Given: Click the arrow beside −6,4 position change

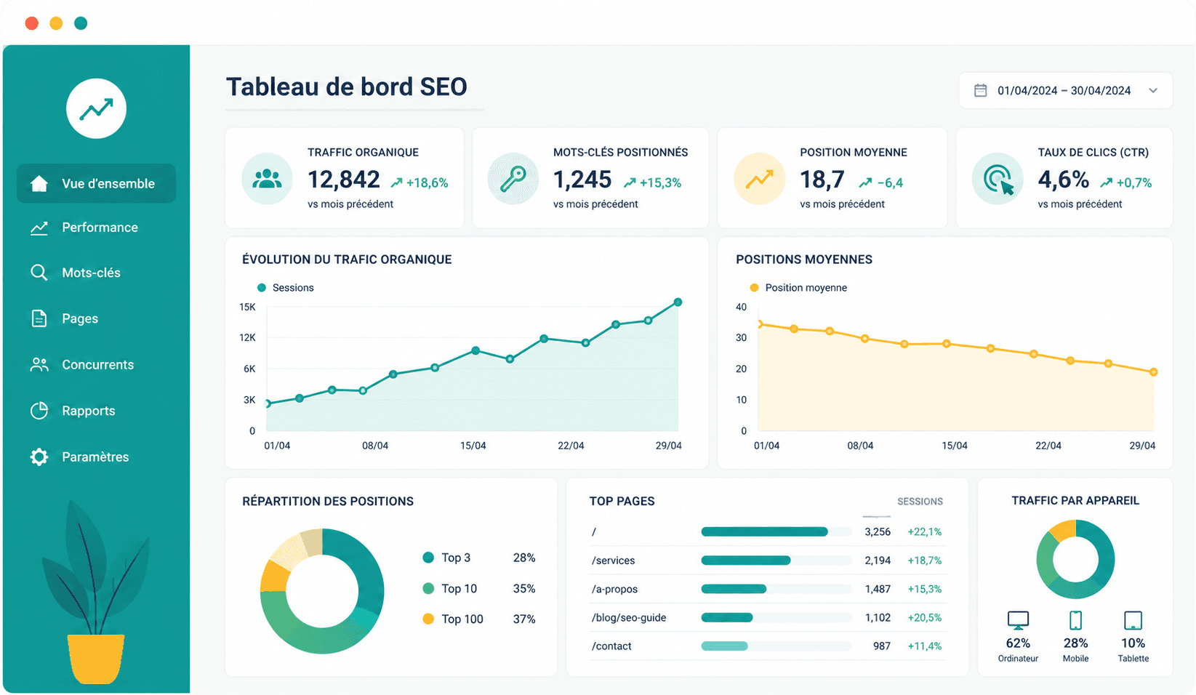Looking at the screenshot, I should tap(865, 182).
